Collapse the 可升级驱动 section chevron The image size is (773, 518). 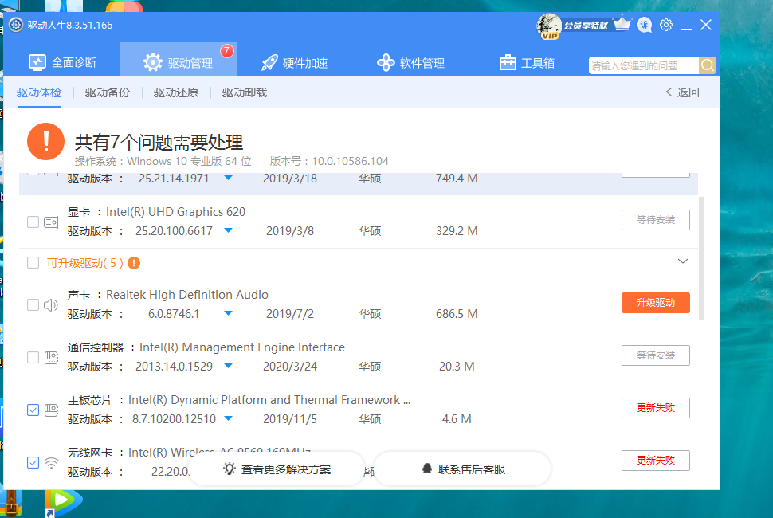(683, 261)
